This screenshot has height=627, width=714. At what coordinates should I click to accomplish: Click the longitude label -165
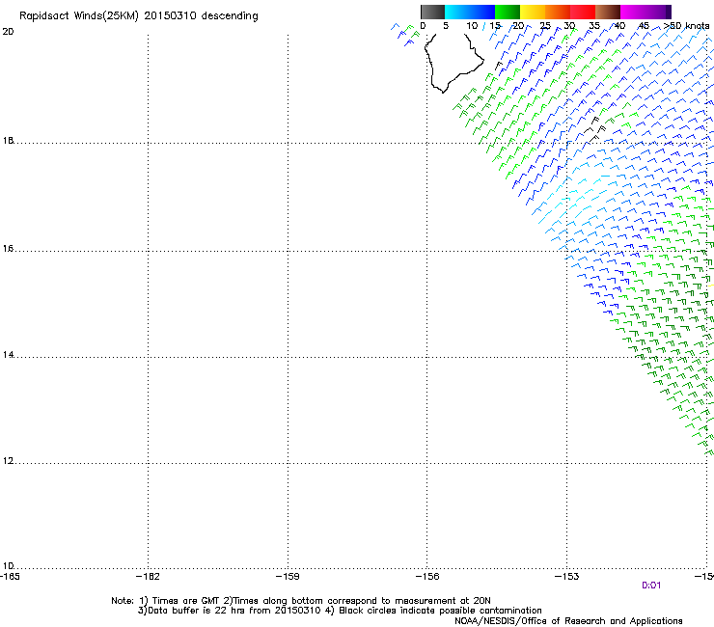[x=10, y=577]
